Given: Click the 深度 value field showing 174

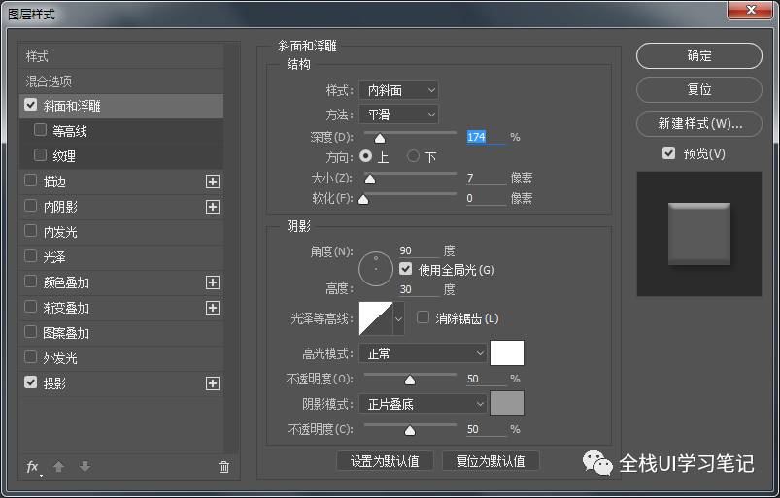Looking at the screenshot, I should point(486,137).
